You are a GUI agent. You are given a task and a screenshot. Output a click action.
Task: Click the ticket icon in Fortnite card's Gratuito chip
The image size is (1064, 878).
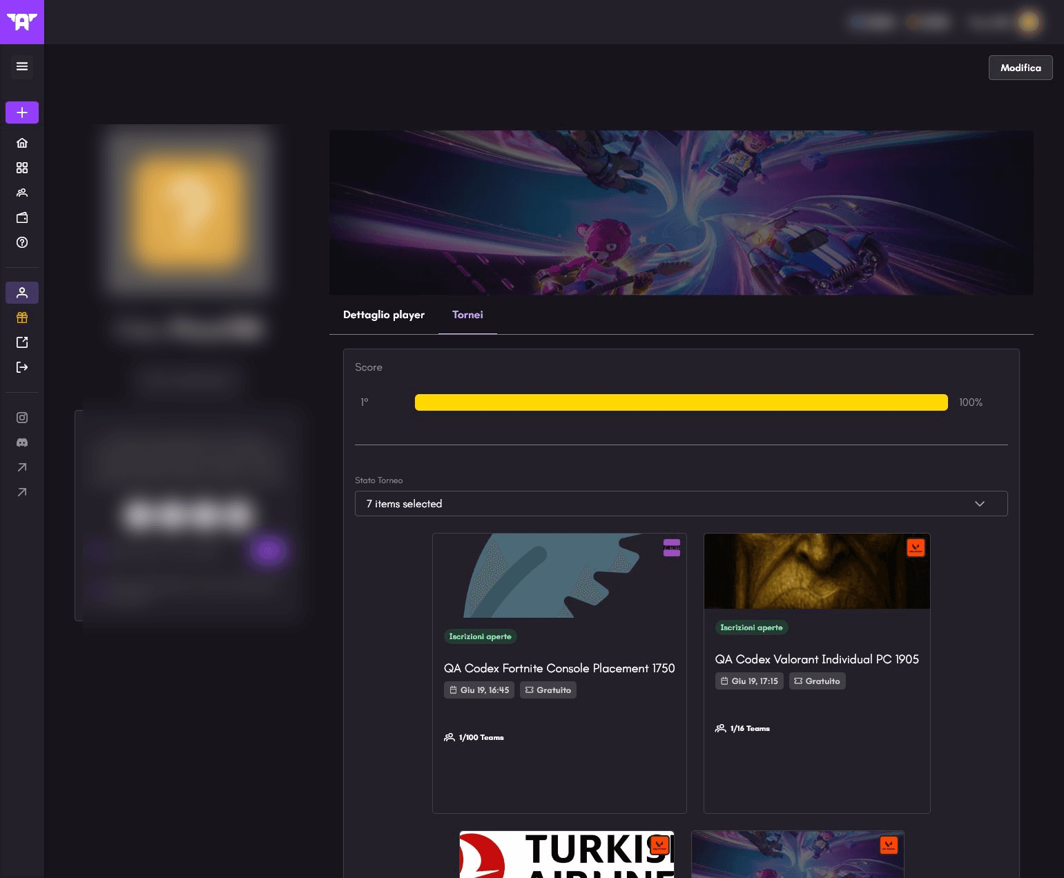click(530, 690)
